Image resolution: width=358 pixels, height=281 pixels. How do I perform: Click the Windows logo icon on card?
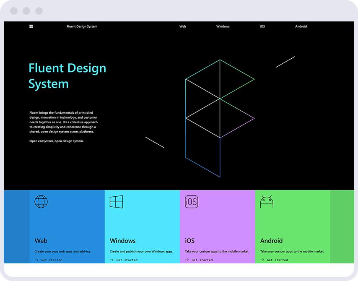(116, 202)
